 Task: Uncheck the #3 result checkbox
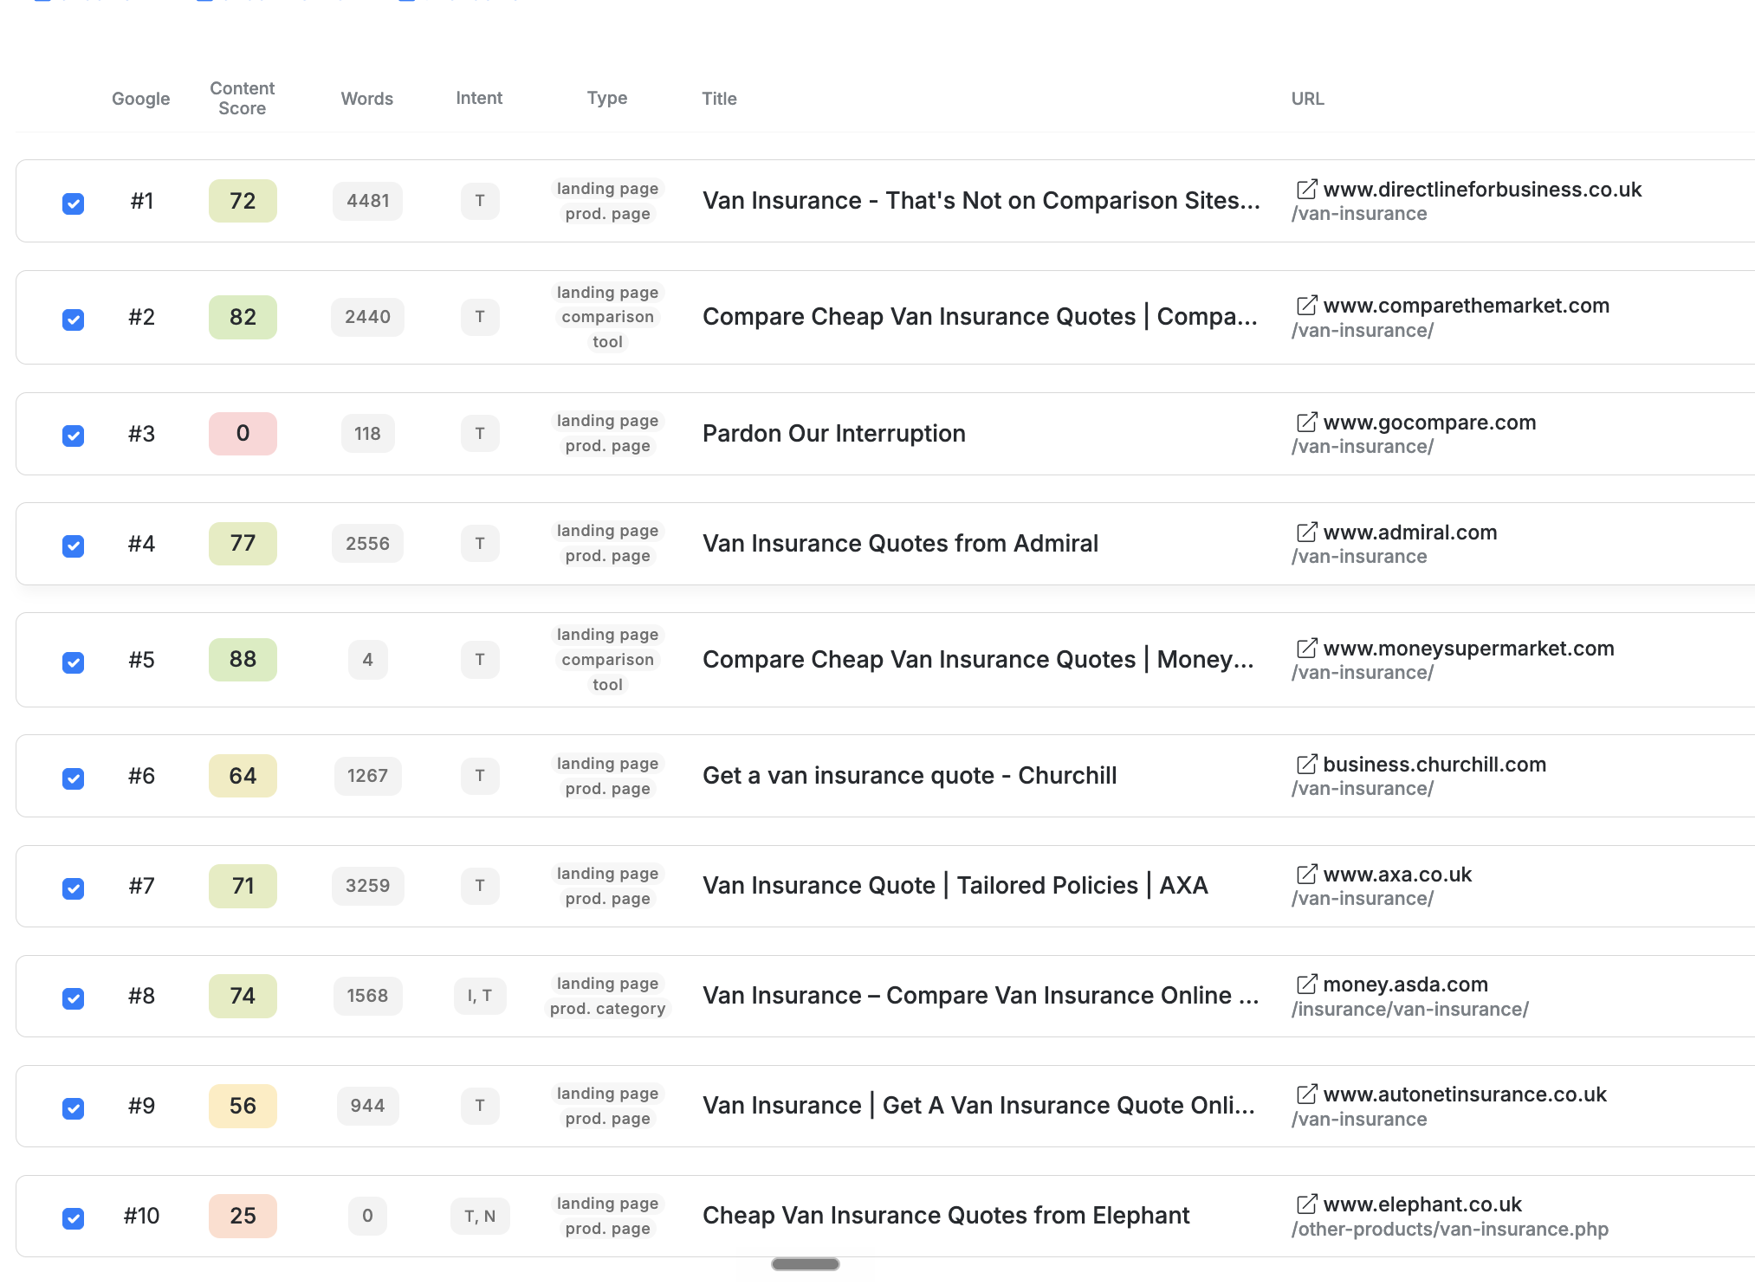click(74, 436)
